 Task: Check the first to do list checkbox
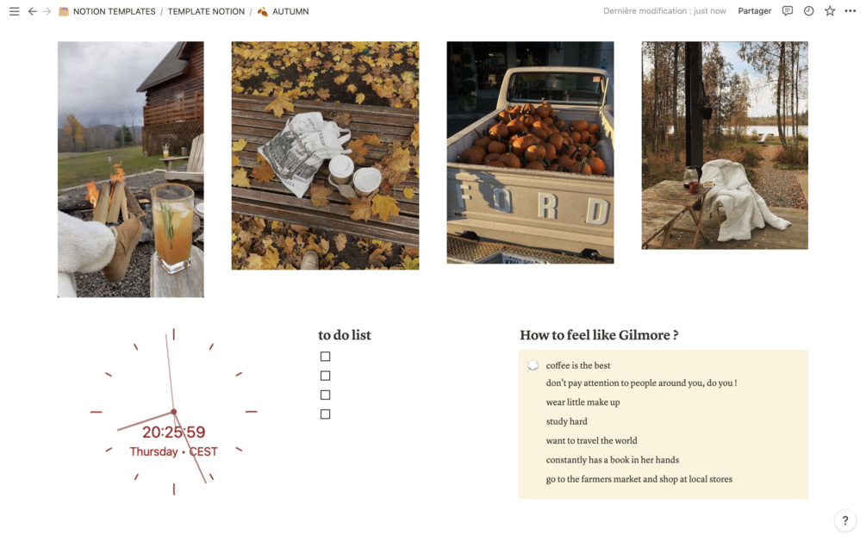click(x=326, y=357)
